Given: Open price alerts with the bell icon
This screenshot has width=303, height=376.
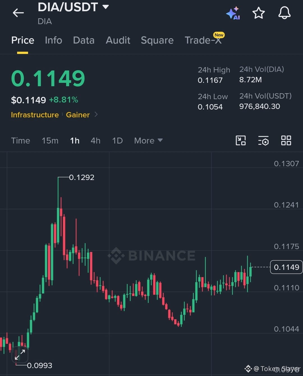Looking at the screenshot, I should [x=284, y=13].
